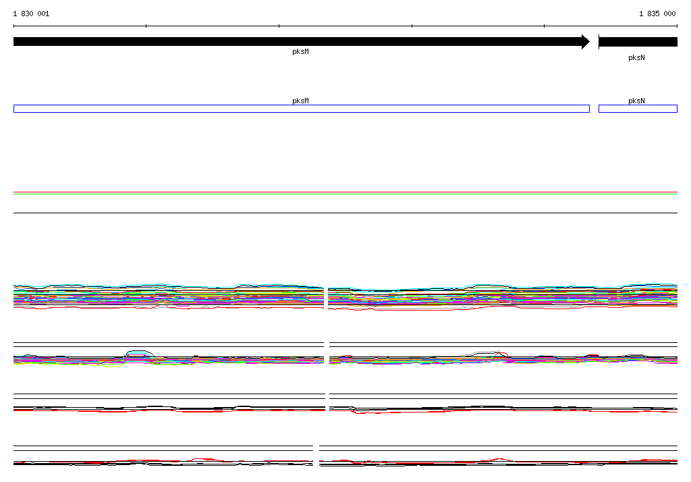The image size is (691, 482).
Task: Click the pksN black gene bar
Action: click(x=638, y=42)
